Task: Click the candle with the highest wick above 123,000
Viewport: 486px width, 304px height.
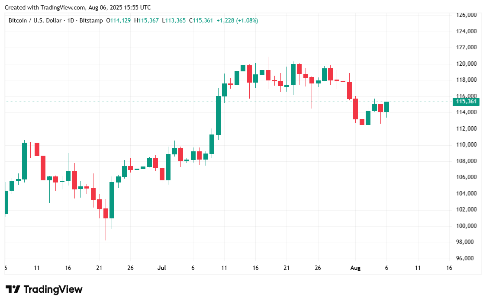Action: coord(243,68)
